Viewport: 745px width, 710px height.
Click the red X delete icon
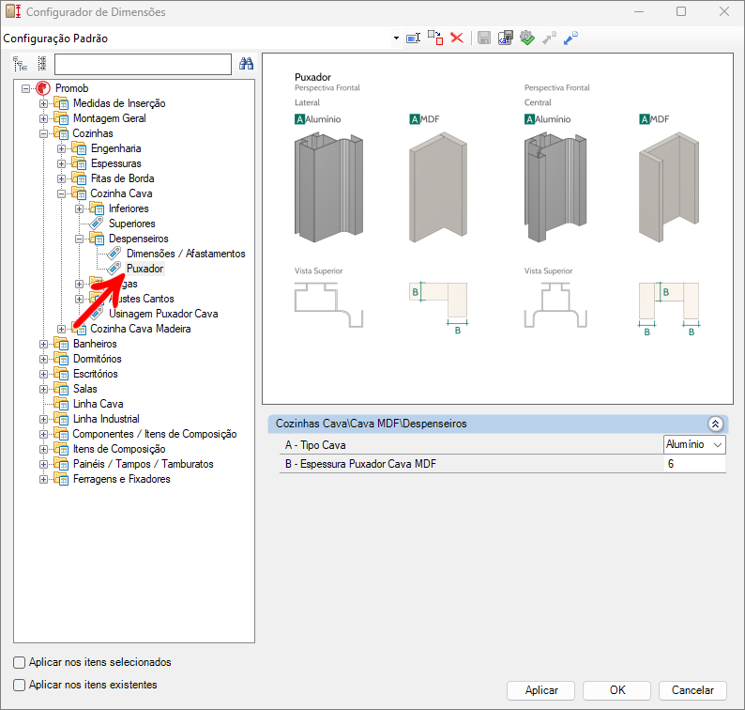[457, 39]
